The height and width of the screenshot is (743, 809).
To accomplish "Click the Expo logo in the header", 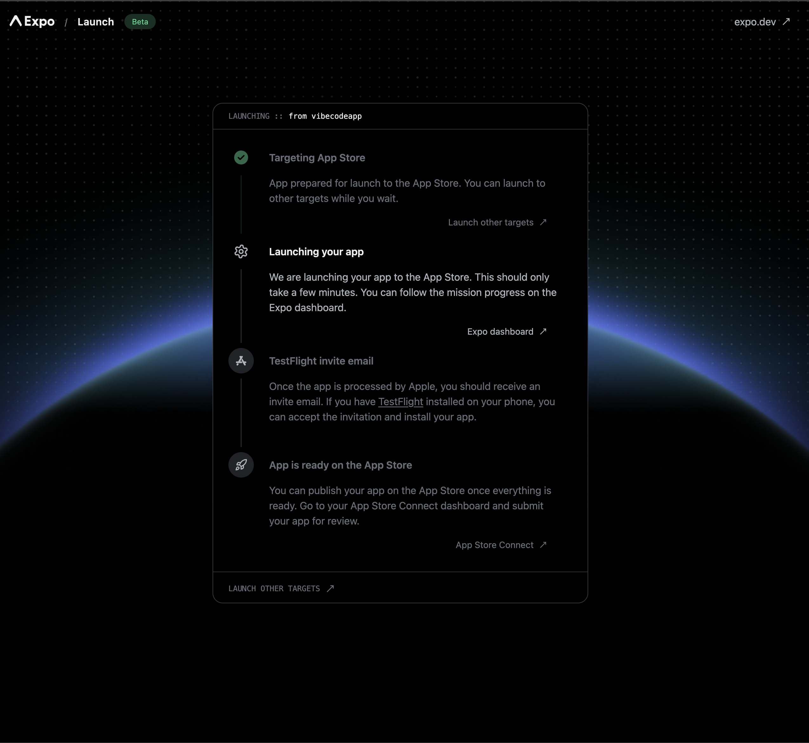I will coord(32,22).
